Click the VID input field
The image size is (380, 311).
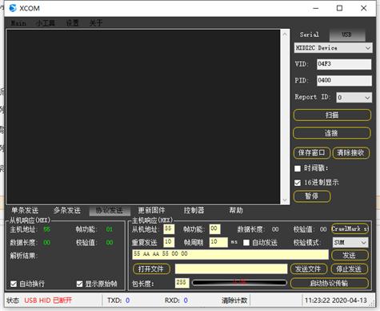tap(344, 64)
